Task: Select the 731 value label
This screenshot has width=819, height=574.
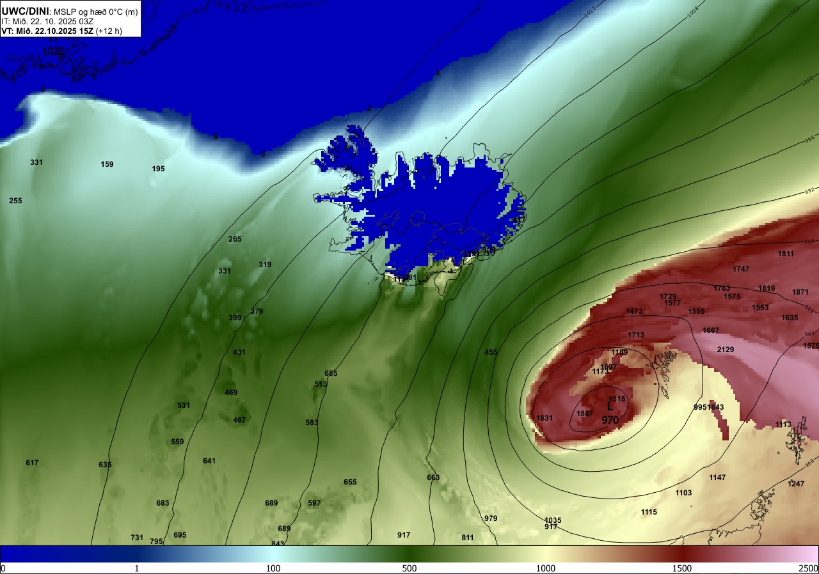Action: click(137, 538)
